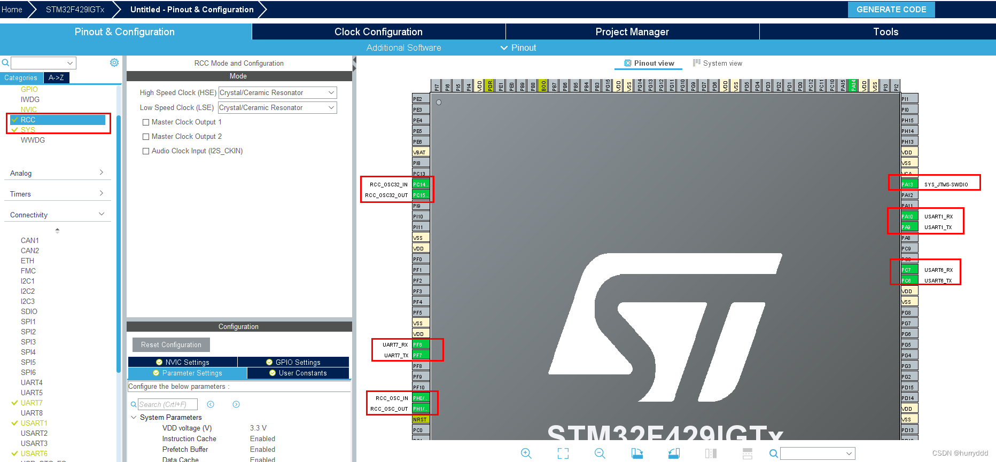996x462 pixels.
Task: Expand the Timers category
Action: click(57, 194)
